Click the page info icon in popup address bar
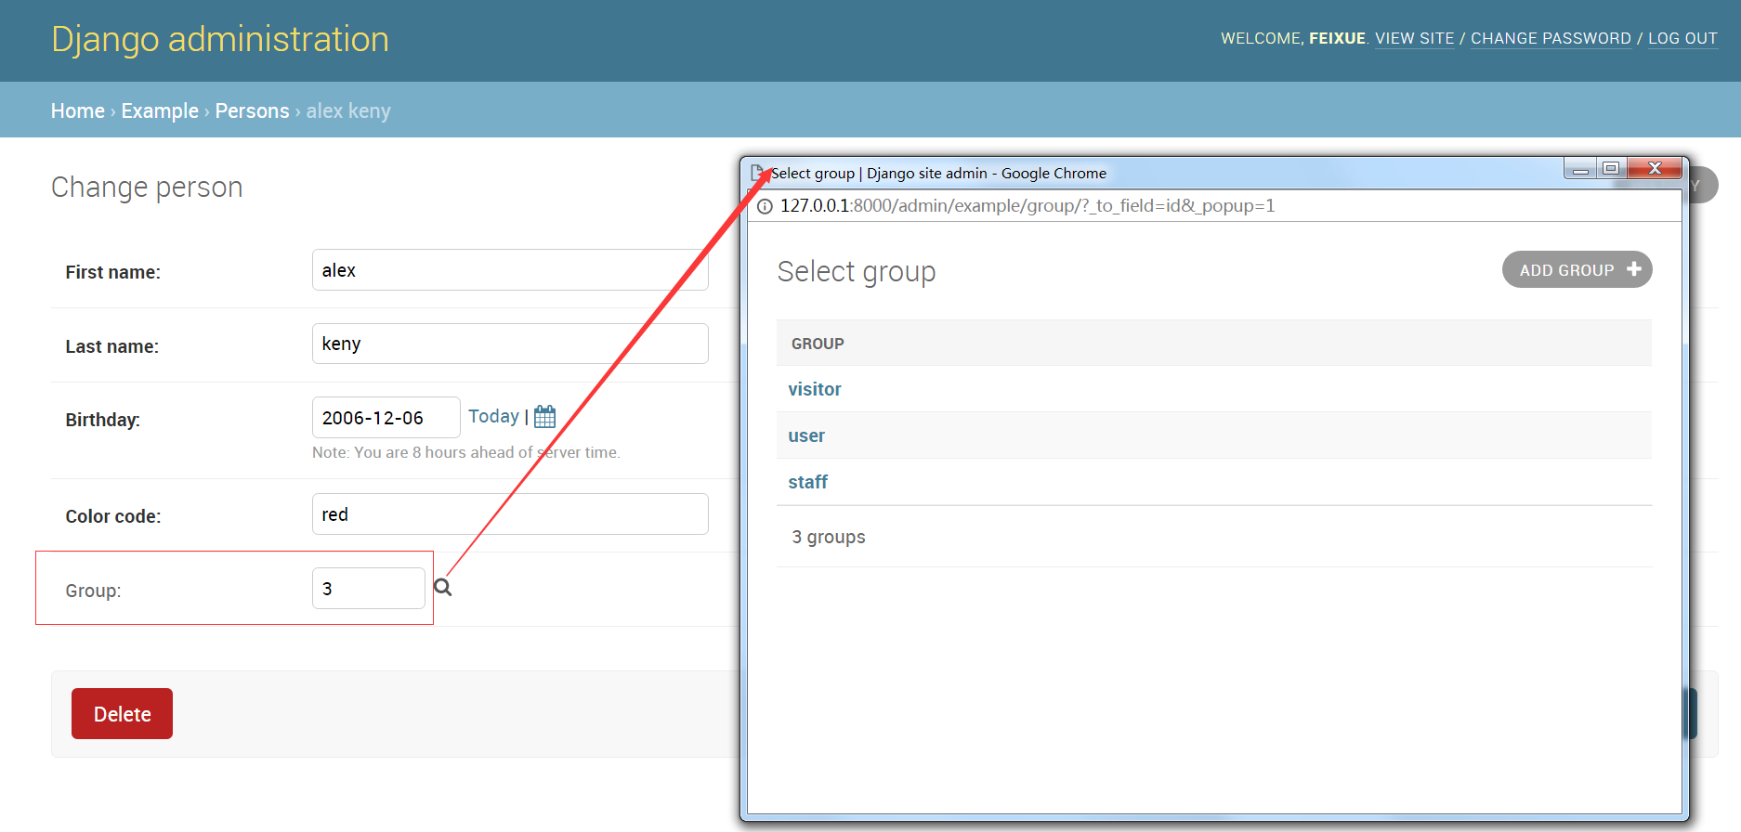1741x832 pixels. pos(765,206)
